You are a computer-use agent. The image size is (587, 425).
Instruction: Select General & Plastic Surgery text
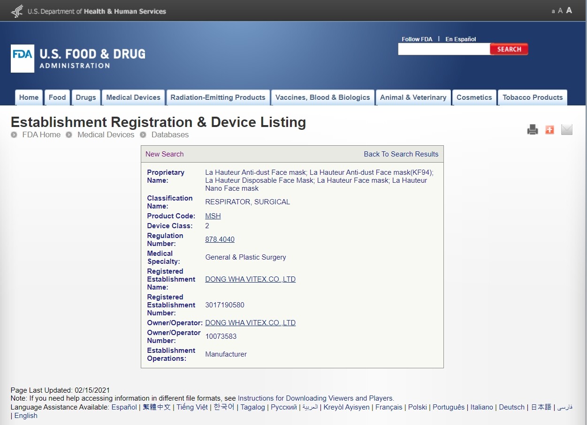coord(245,257)
